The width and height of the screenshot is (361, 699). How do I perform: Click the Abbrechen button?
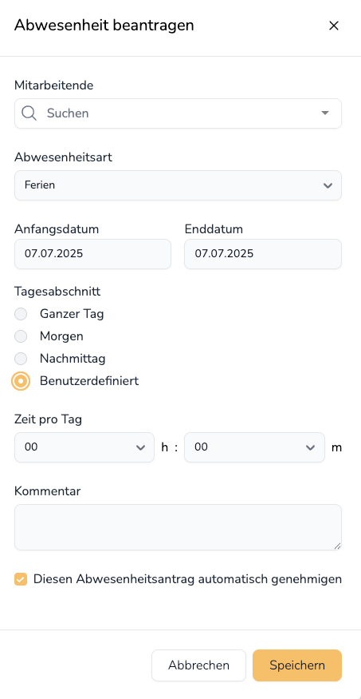(198, 665)
